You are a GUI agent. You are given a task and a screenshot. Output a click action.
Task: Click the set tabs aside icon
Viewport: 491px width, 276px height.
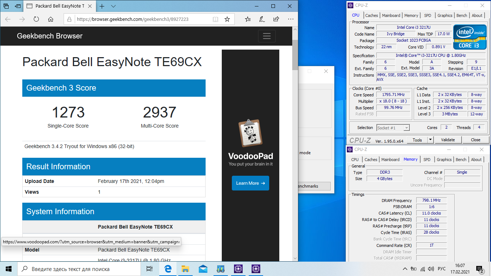18,6
